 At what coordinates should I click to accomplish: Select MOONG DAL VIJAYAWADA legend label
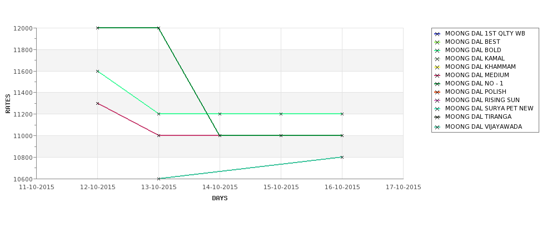point(484,126)
